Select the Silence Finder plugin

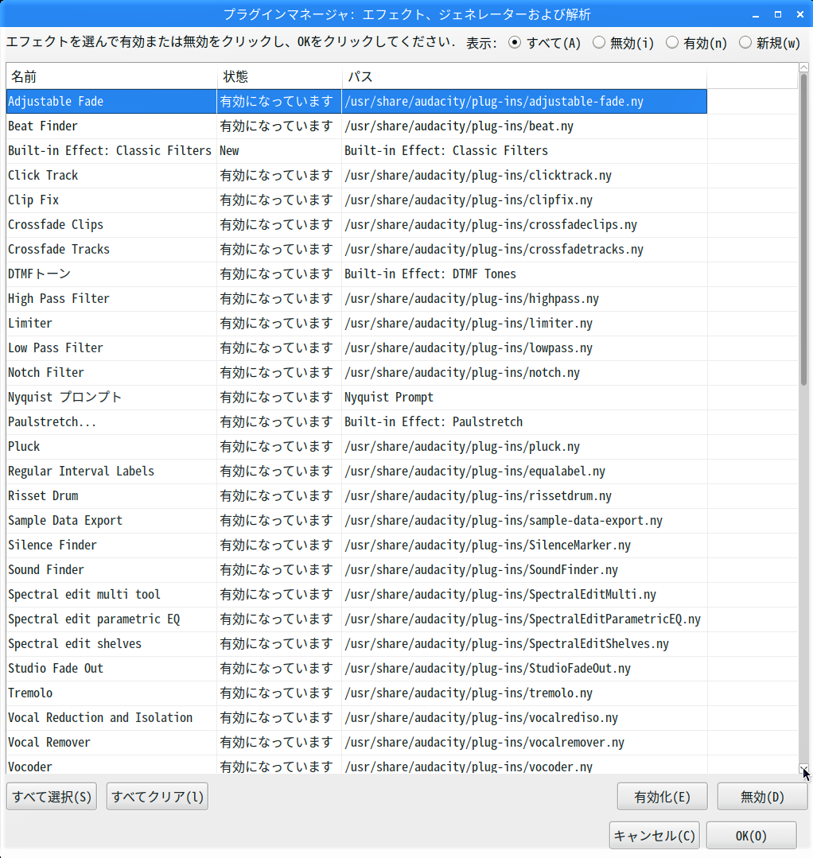(52, 545)
